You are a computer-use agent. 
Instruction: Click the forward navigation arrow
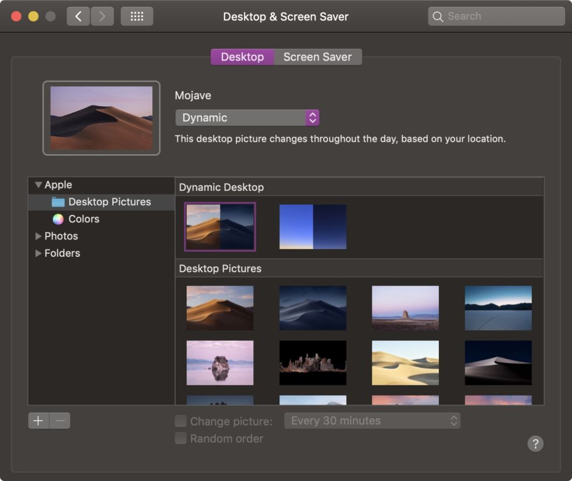click(102, 16)
